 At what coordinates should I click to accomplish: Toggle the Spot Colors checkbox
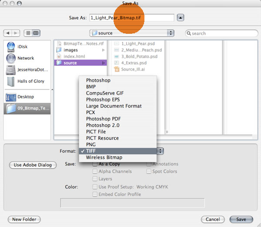149,171
